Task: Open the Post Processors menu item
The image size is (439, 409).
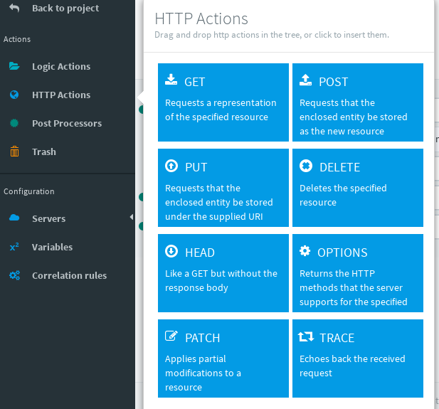Action: coord(67,123)
